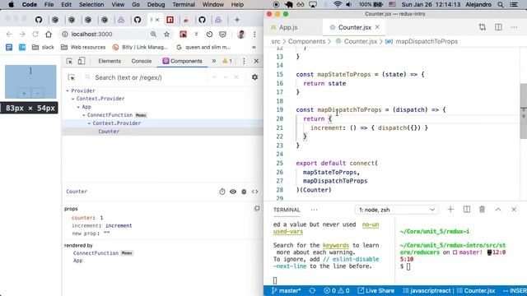
Task: Open a new Chrome tab
Action: pos(237,20)
